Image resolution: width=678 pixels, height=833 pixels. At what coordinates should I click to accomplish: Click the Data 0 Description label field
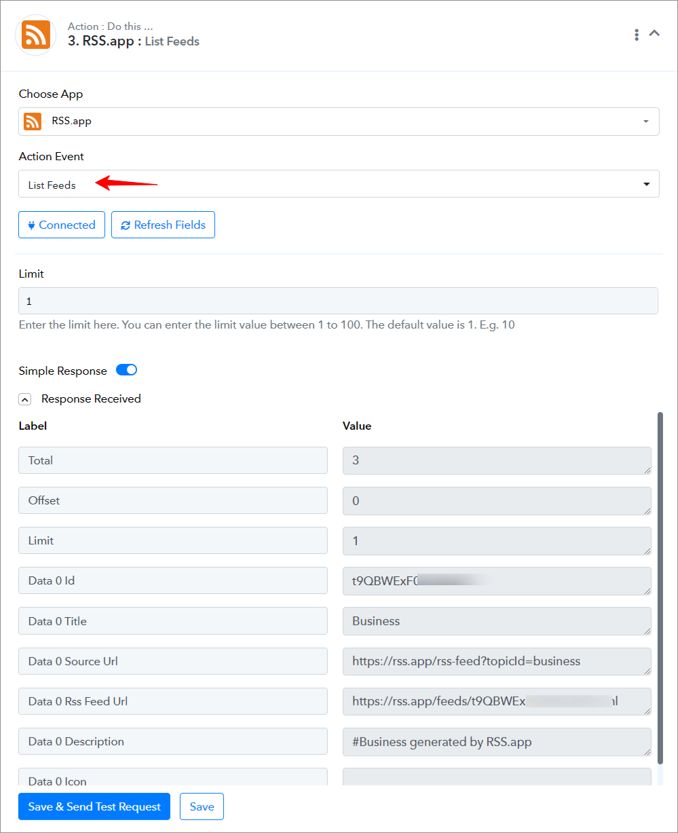pyautogui.click(x=173, y=741)
